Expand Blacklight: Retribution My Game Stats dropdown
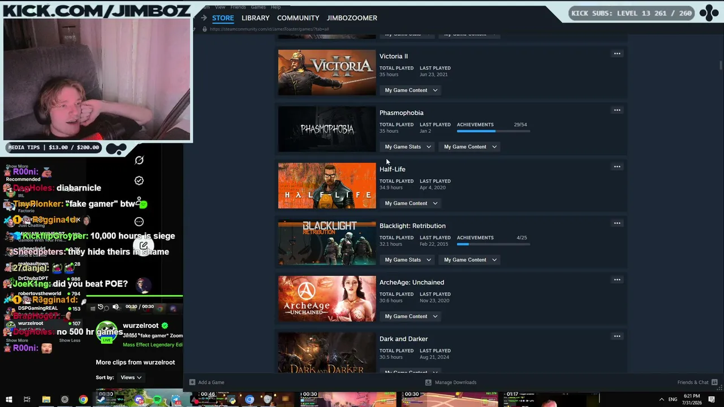Image resolution: width=724 pixels, height=407 pixels. (408, 259)
